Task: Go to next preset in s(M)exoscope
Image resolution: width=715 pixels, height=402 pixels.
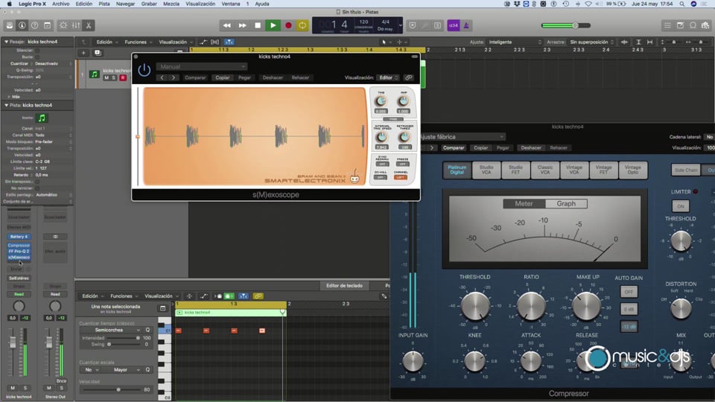Action: (174, 77)
